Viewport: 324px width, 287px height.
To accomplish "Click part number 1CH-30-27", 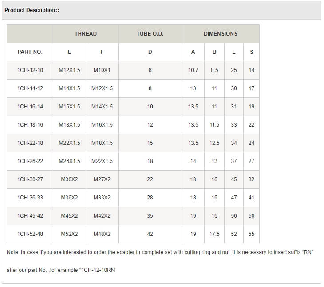I will [x=30, y=179].
